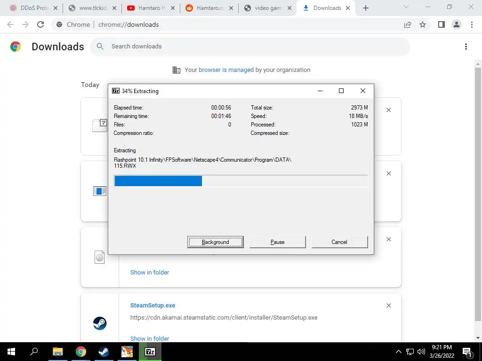Click the Chrome logo beside Downloads heading
Image resolution: width=482 pixels, height=361 pixels.
pyautogui.click(x=16, y=47)
